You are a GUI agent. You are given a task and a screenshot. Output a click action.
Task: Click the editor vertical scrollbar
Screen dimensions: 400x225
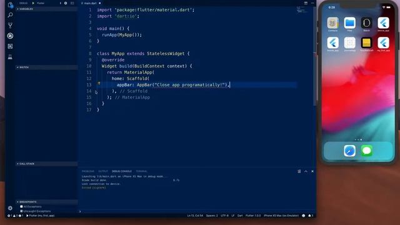point(314,56)
